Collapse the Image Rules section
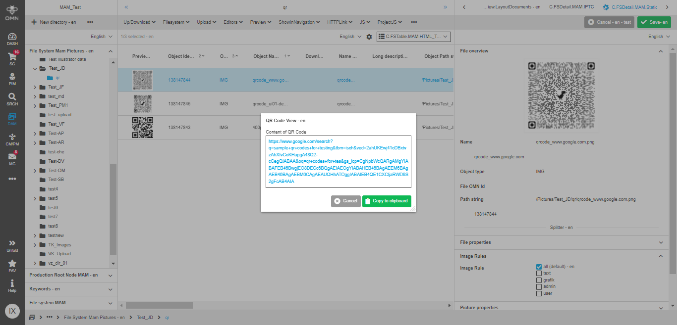This screenshot has height=325, width=677. [x=661, y=256]
